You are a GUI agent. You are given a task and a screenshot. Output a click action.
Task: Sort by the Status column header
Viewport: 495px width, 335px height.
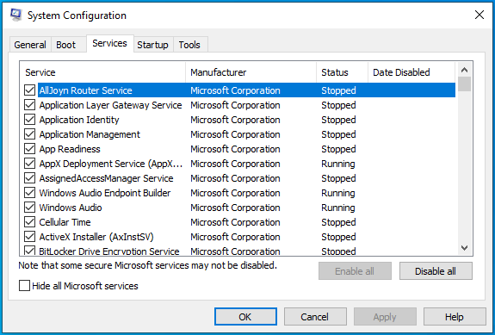click(343, 72)
